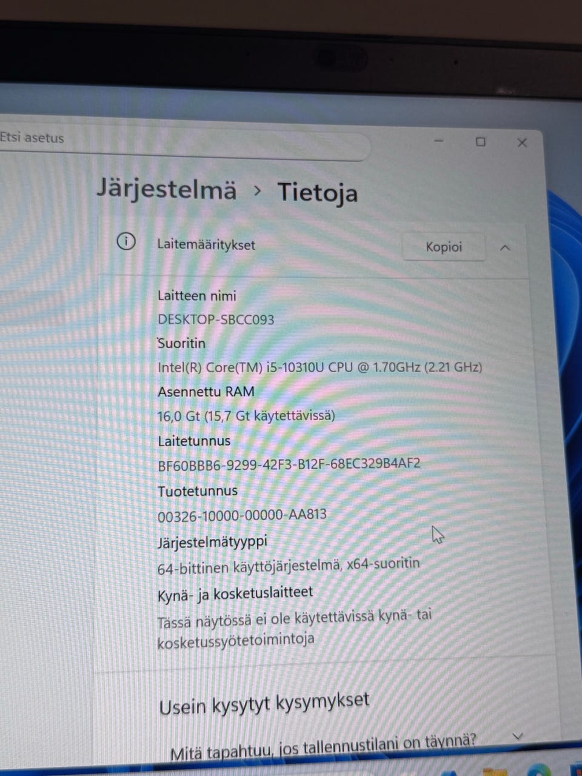Click the Tietoja page title
Image resolution: width=582 pixels, height=776 pixels.
click(x=318, y=193)
